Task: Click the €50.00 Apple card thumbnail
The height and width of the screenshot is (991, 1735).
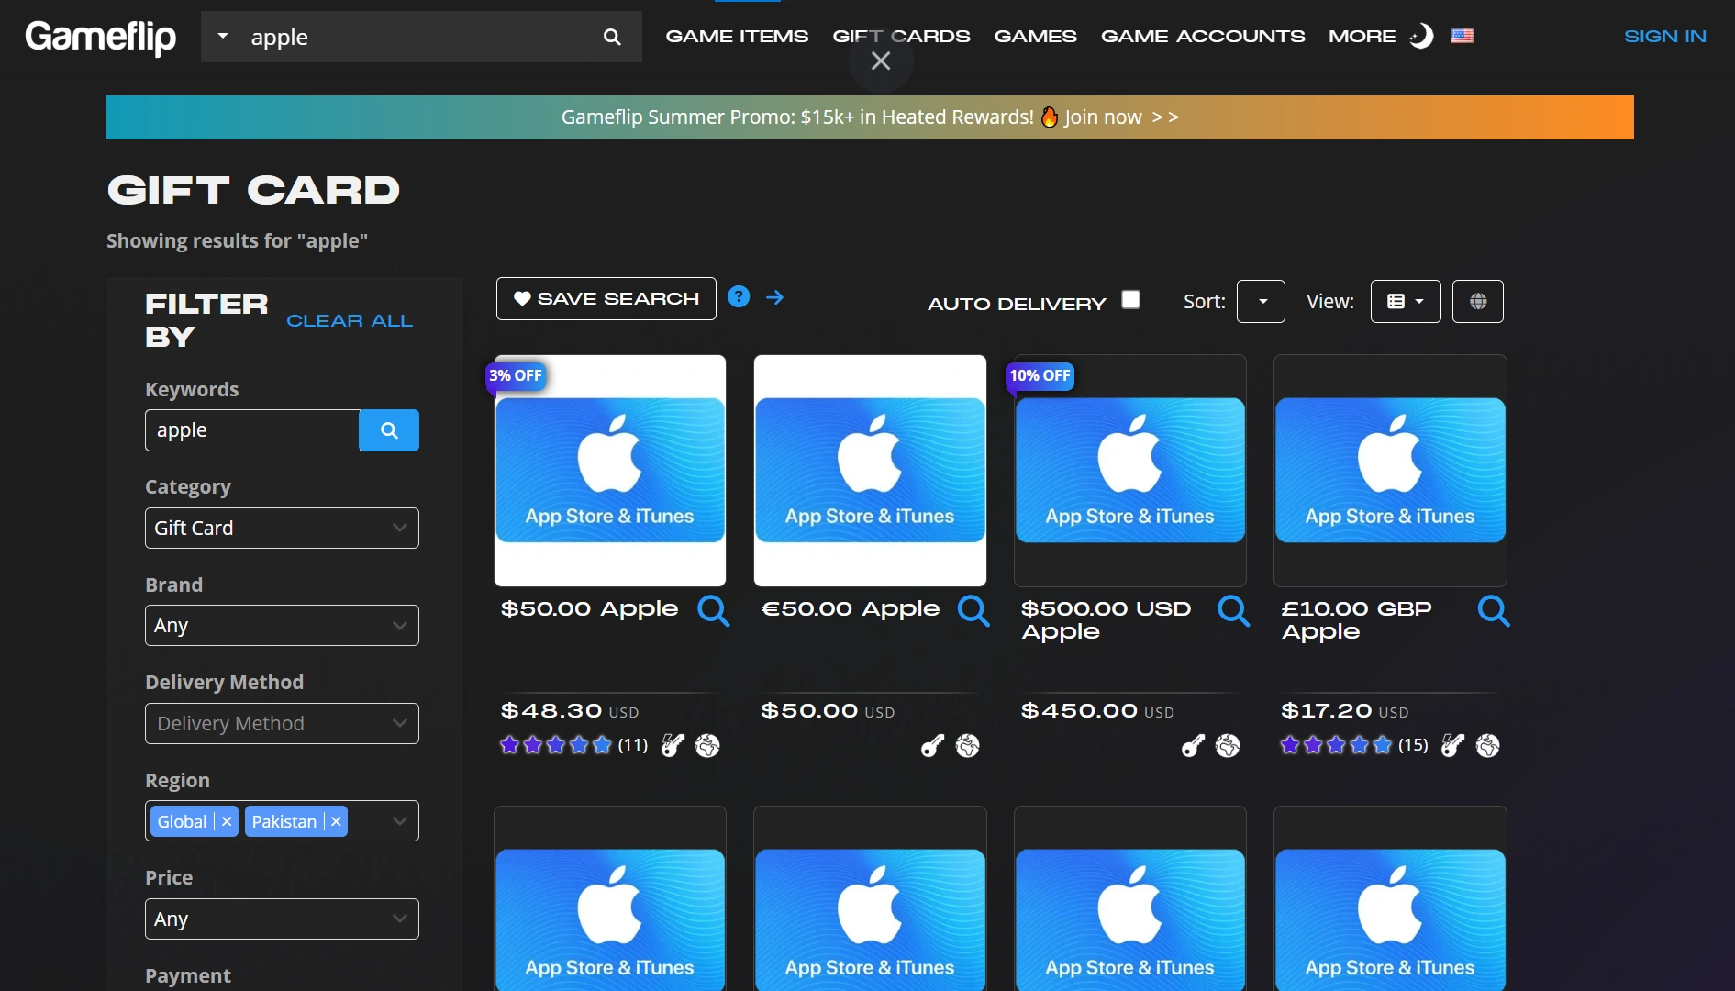Action: click(x=870, y=471)
